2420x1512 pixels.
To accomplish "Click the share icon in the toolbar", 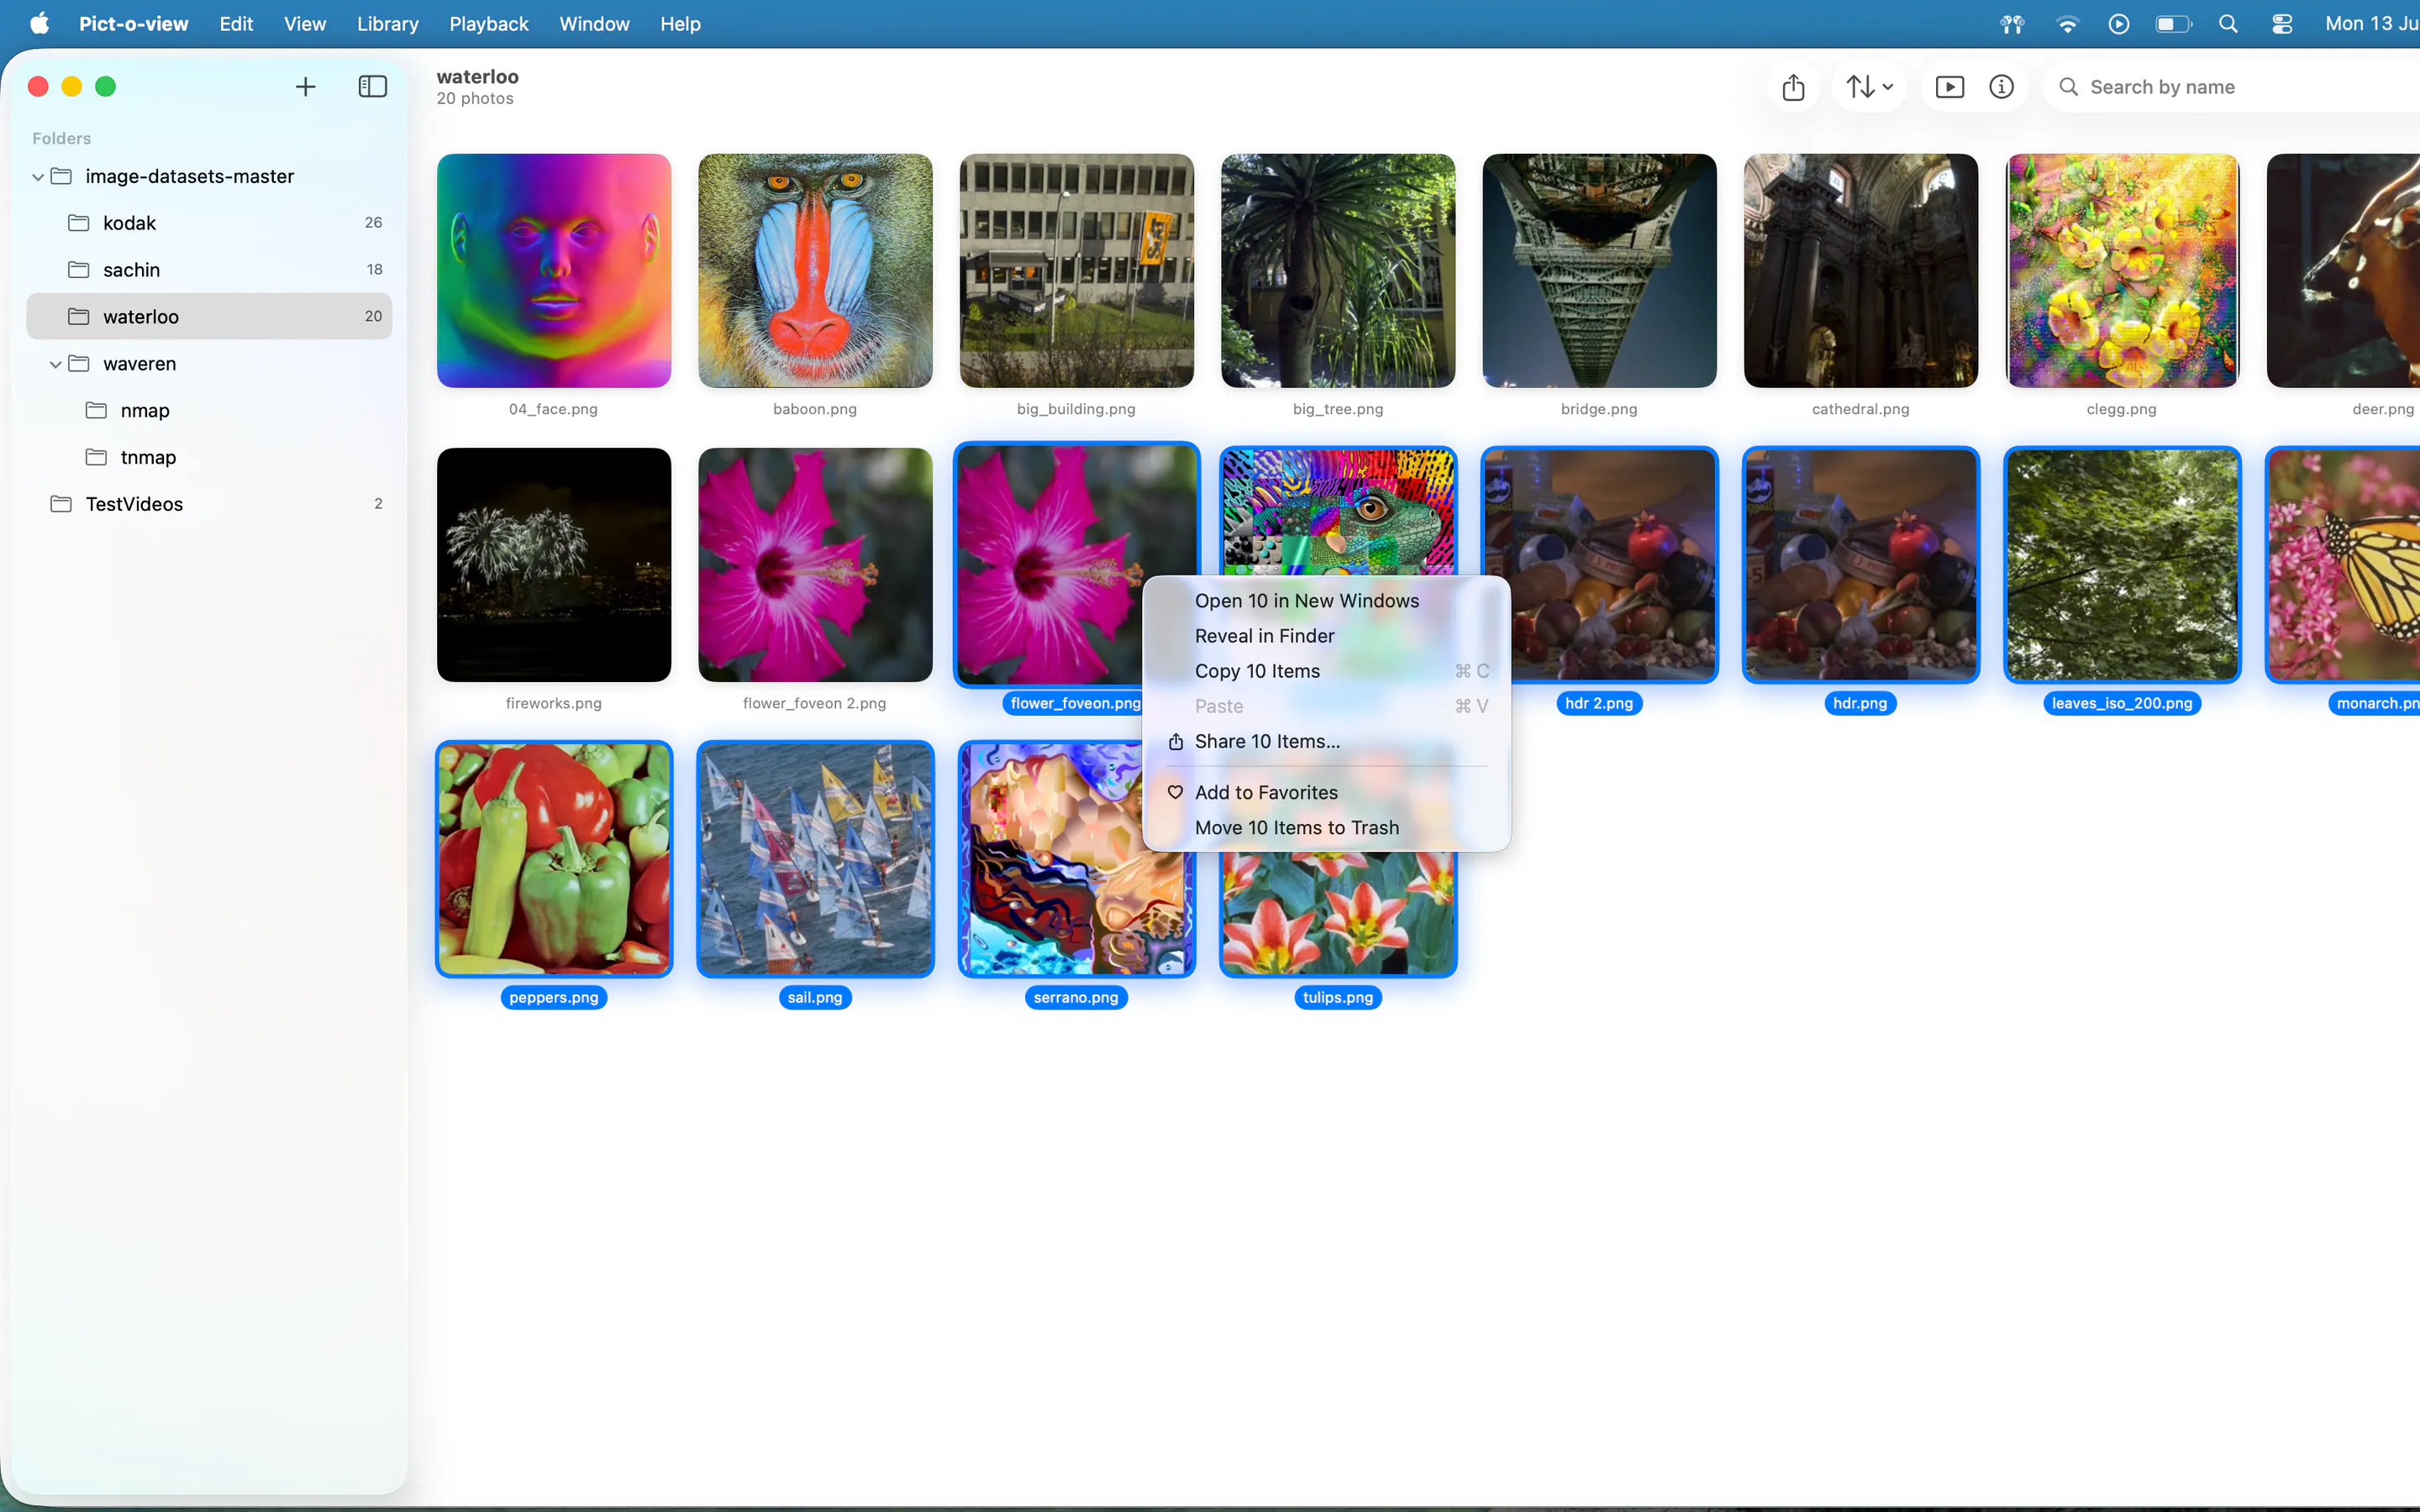I will pyautogui.click(x=1793, y=87).
